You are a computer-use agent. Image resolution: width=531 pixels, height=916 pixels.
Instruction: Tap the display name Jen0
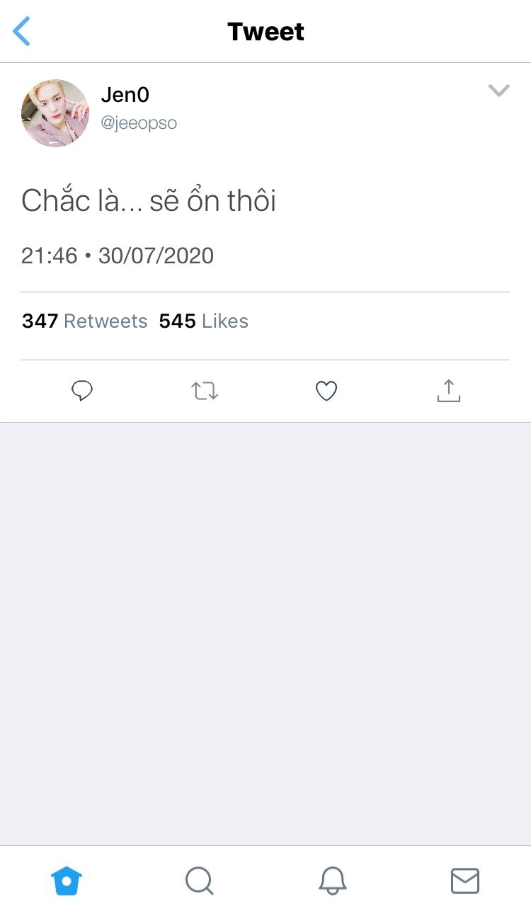tap(125, 95)
